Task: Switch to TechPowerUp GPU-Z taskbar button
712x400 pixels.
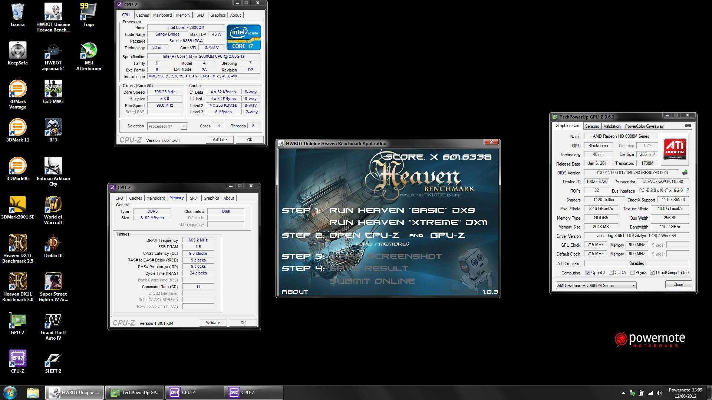Action: 135,393
